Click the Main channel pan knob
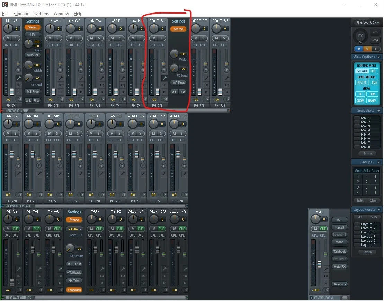384x301 pixels. coord(316,219)
